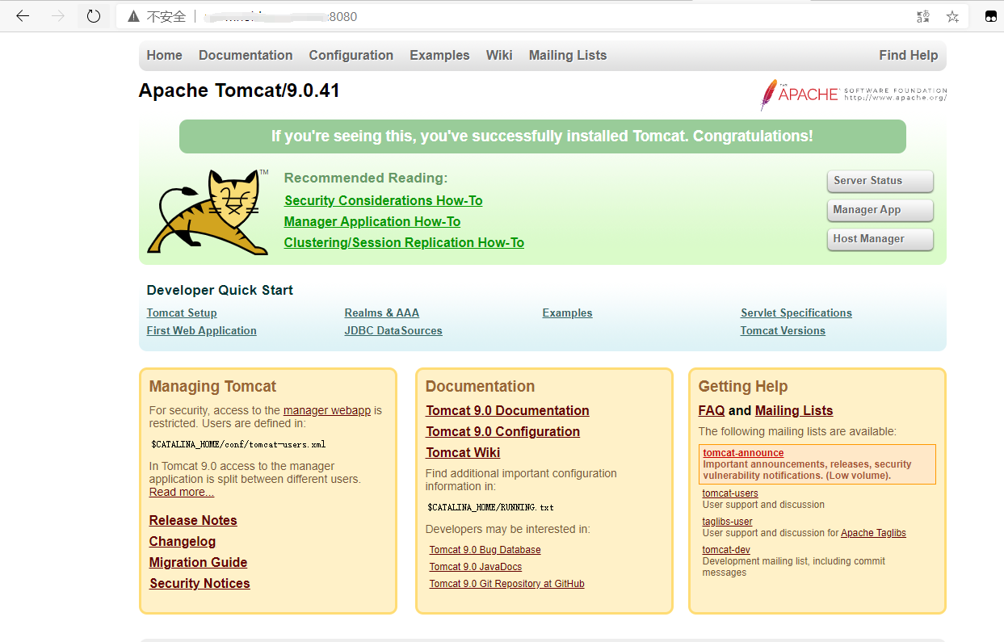Image resolution: width=1004 pixels, height=642 pixels.
Task: Select Documentation in the top navigation bar
Action: click(x=246, y=55)
